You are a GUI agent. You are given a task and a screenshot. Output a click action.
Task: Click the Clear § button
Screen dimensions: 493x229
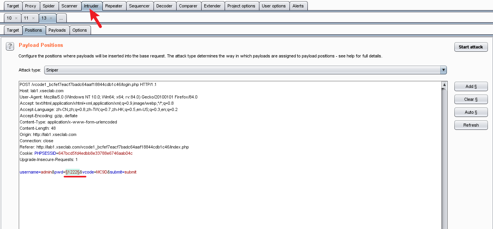tap(471, 99)
